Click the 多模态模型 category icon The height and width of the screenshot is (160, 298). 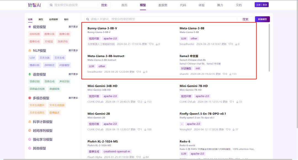coord(30,98)
